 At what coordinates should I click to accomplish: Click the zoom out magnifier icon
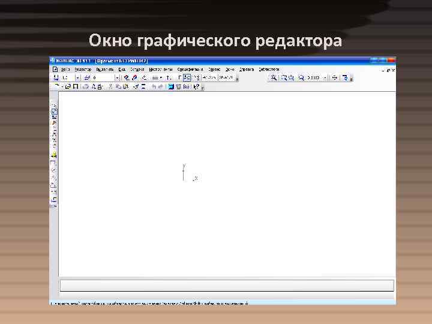(291, 78)
